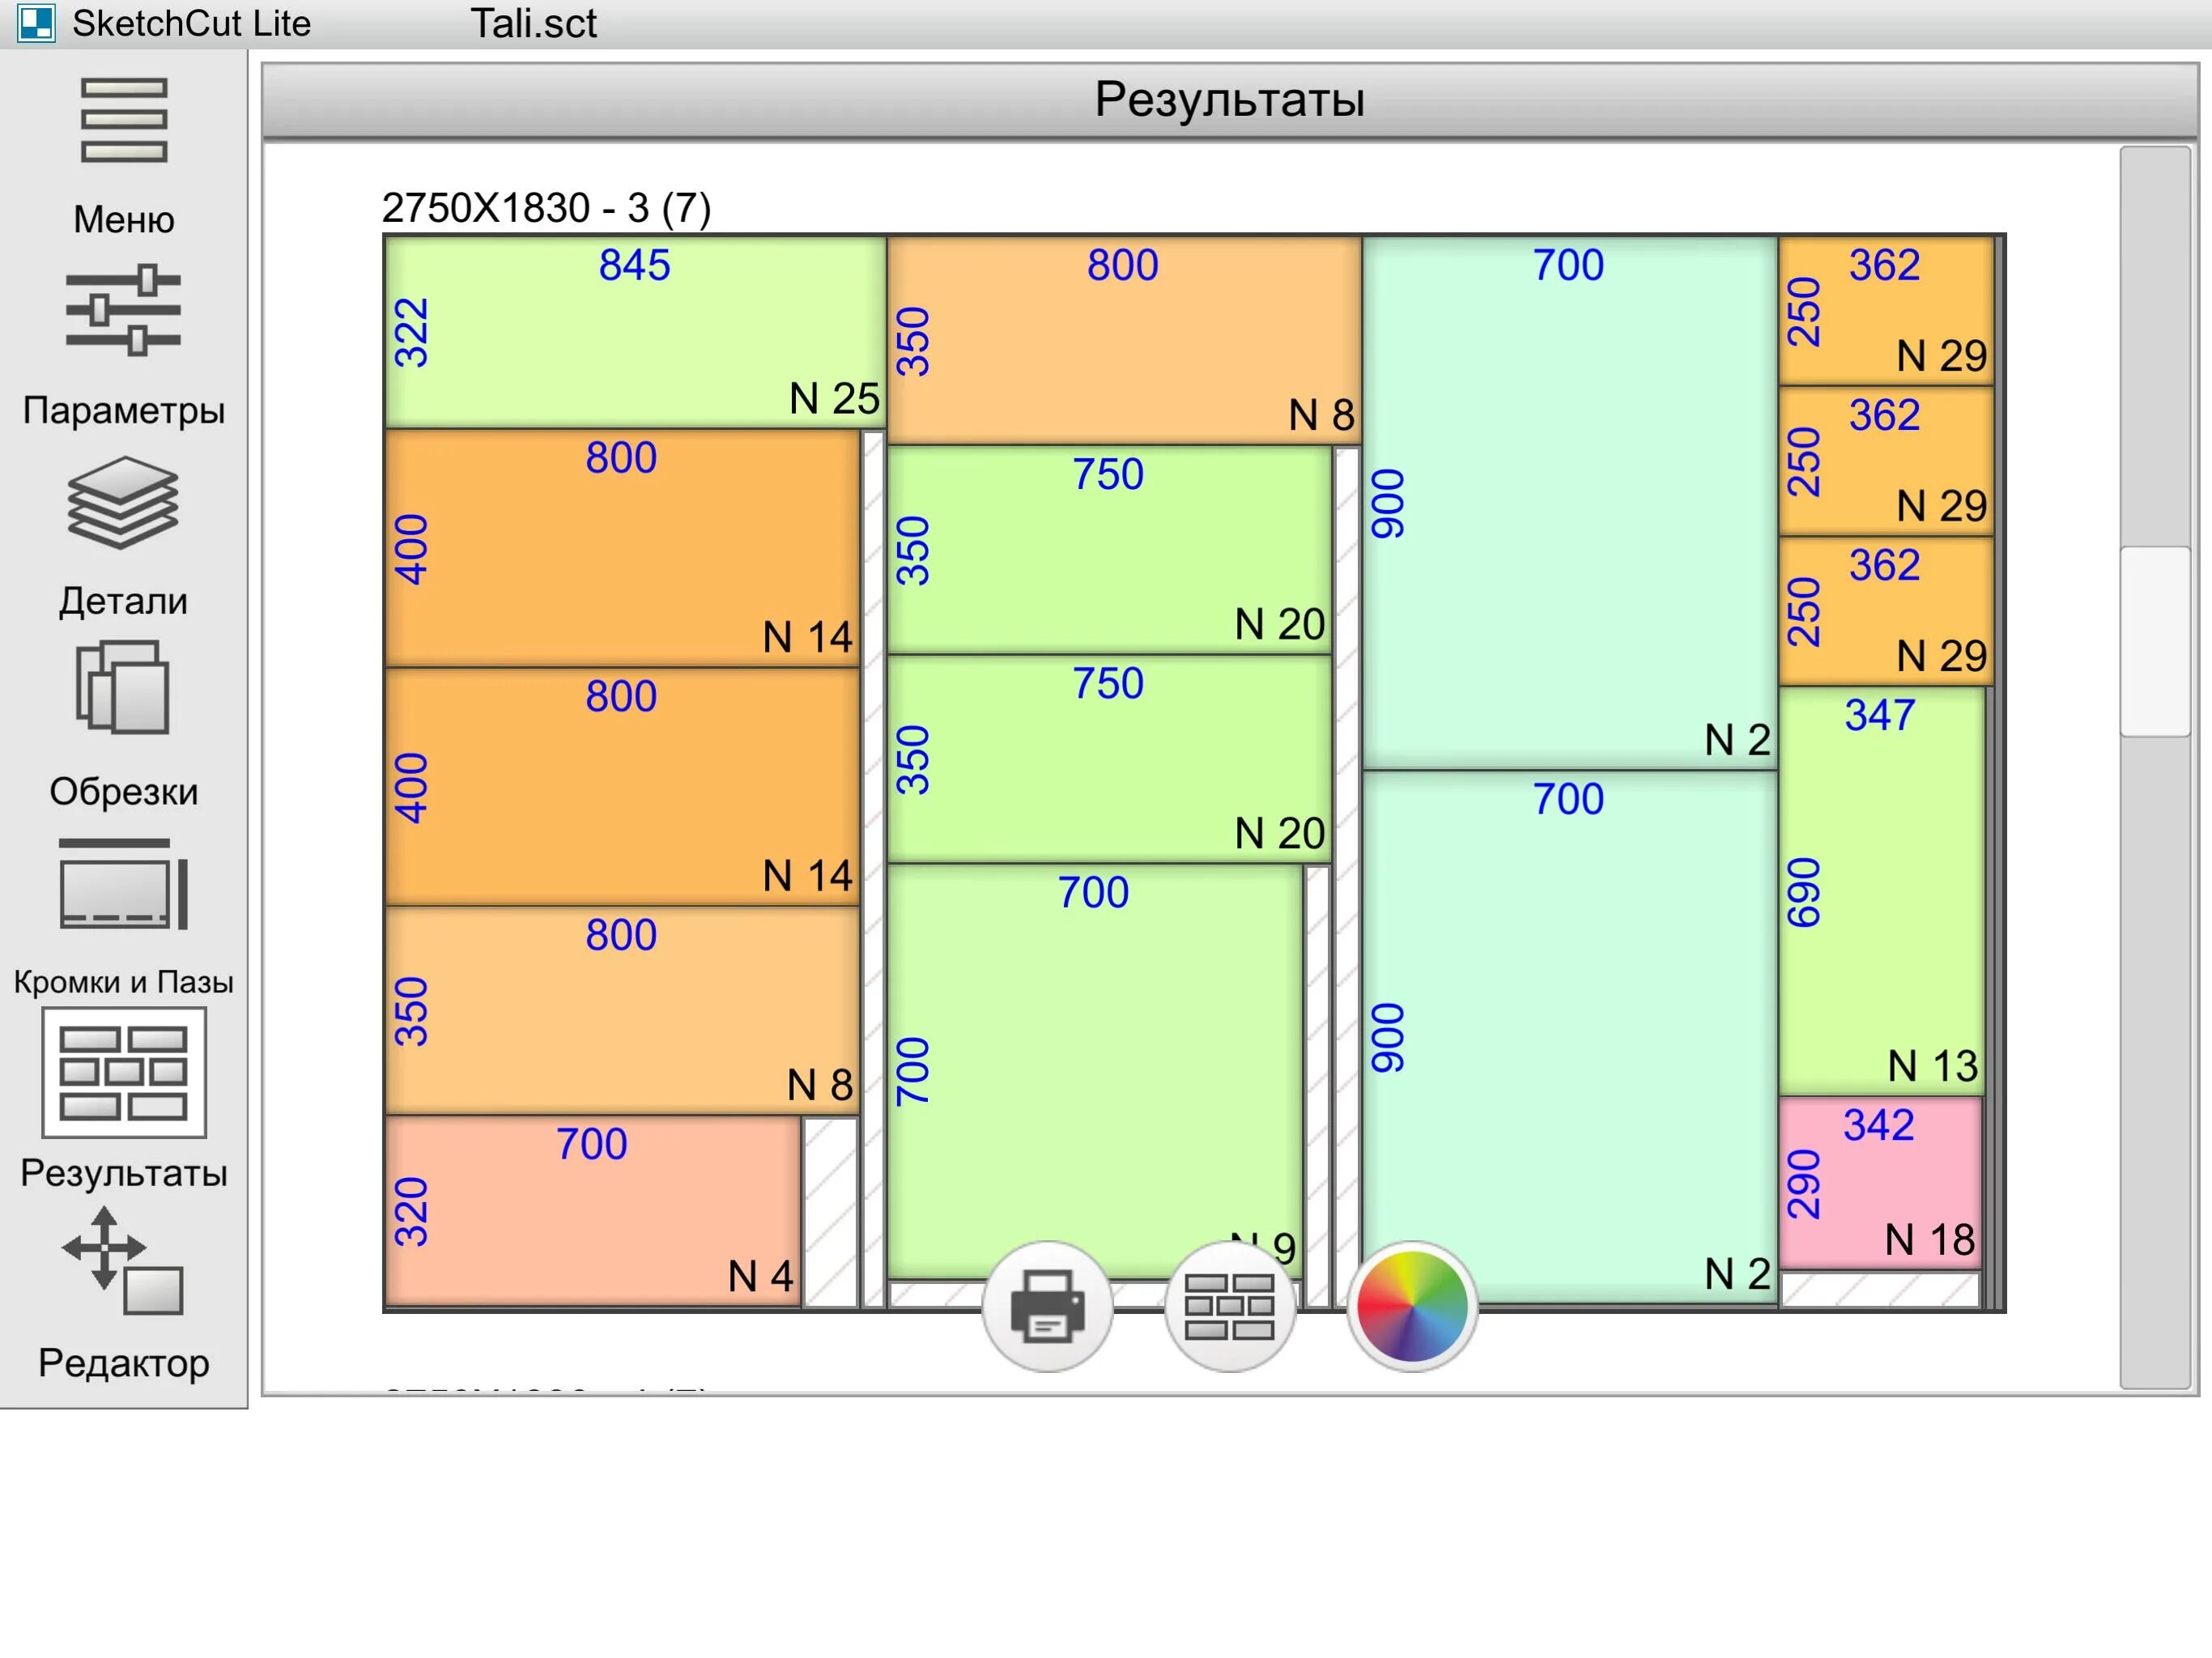Open the Обрезки sheets icon
This screenshot has width=2212, height=1658.
click(123, 688)
